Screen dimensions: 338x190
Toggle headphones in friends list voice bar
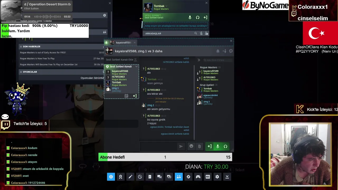point(198,17)
